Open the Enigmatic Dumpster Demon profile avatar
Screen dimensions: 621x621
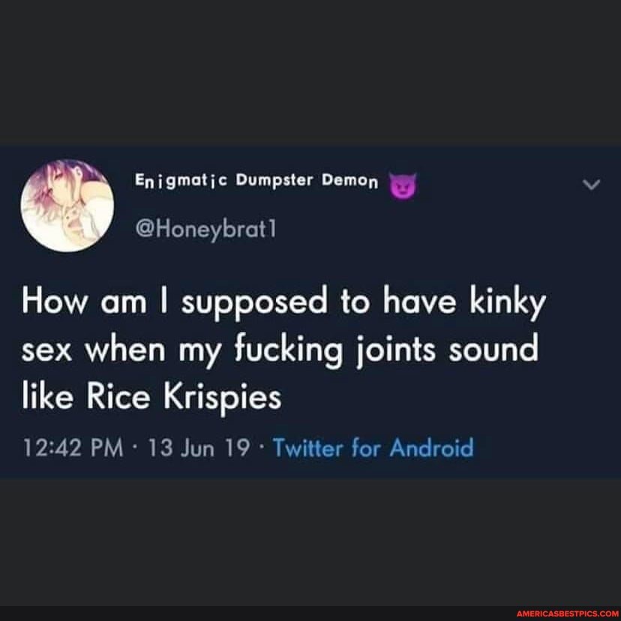(x=67, y=205)
